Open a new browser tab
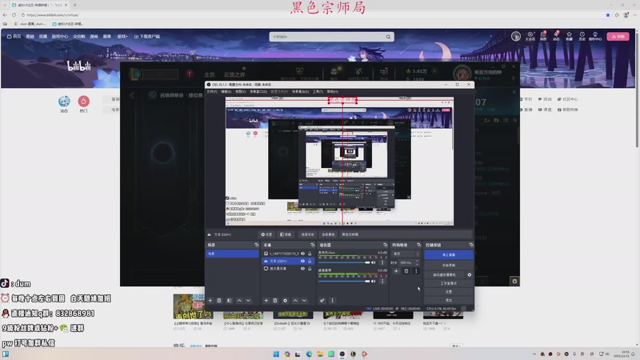Viewport: 640px width, 360px height. pyautogui.click(x=74, y=5)
